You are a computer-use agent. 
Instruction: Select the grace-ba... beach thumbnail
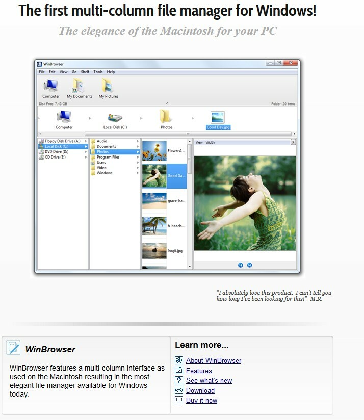point(154,201)
